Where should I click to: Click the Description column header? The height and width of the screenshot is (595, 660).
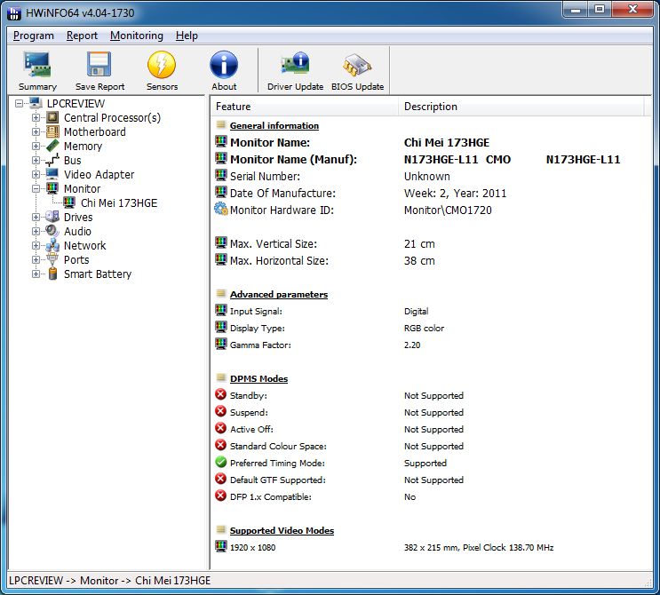[521, 106]
